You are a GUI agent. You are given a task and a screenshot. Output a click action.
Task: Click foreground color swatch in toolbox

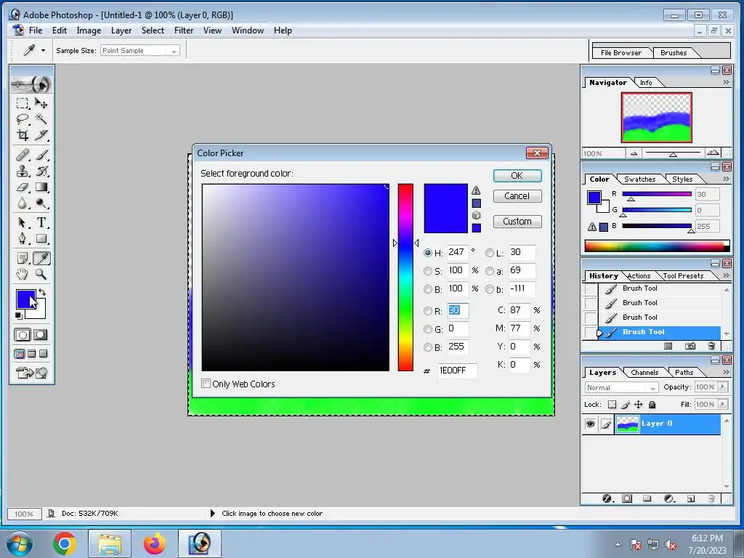[x=24, y=298]
